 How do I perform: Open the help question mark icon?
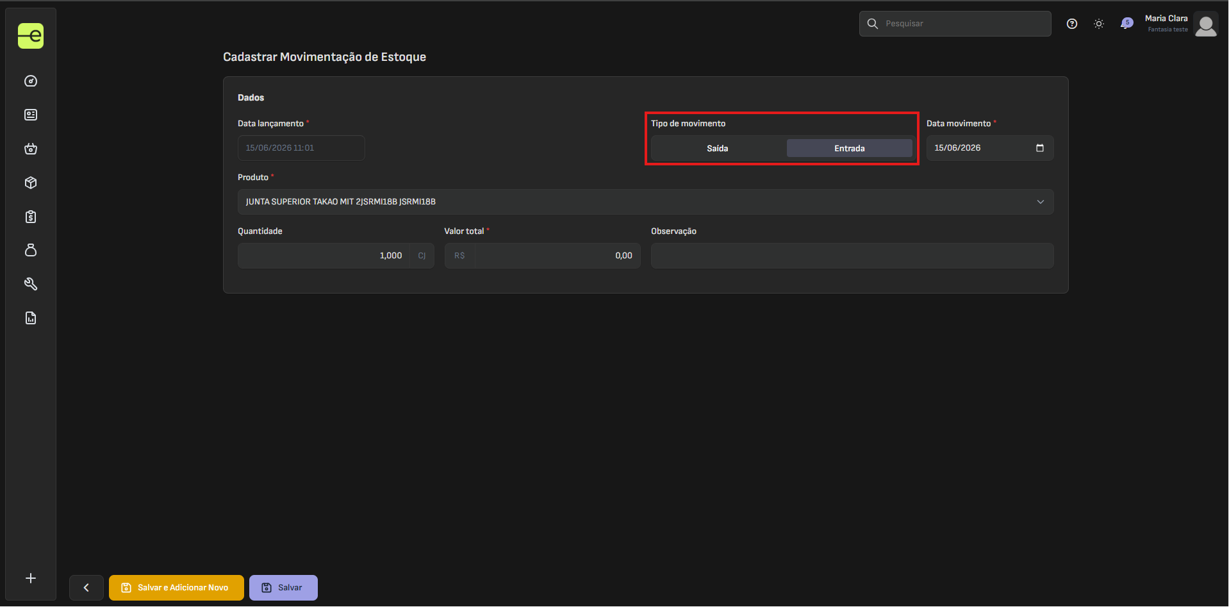tap(1072, 24)
